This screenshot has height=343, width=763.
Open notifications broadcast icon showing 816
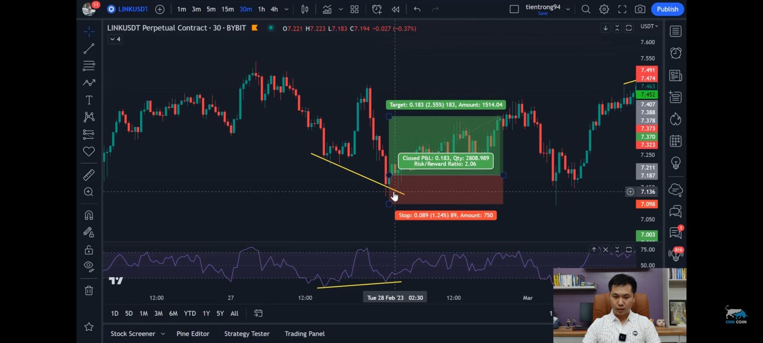point(676,255)
